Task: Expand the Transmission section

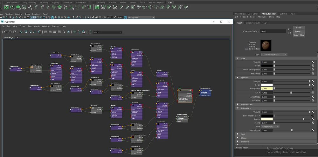Action: click(238, 105)
